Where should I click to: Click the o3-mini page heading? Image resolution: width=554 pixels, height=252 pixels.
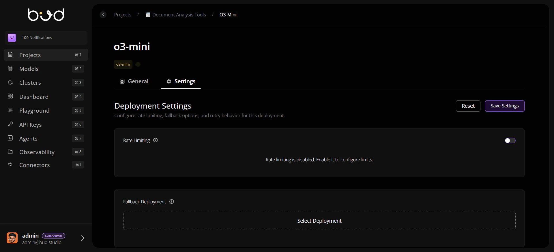[132, 47]
